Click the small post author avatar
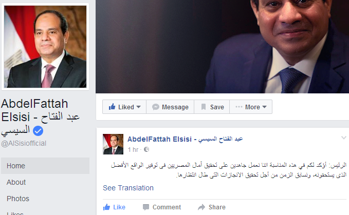 [113, 144]
